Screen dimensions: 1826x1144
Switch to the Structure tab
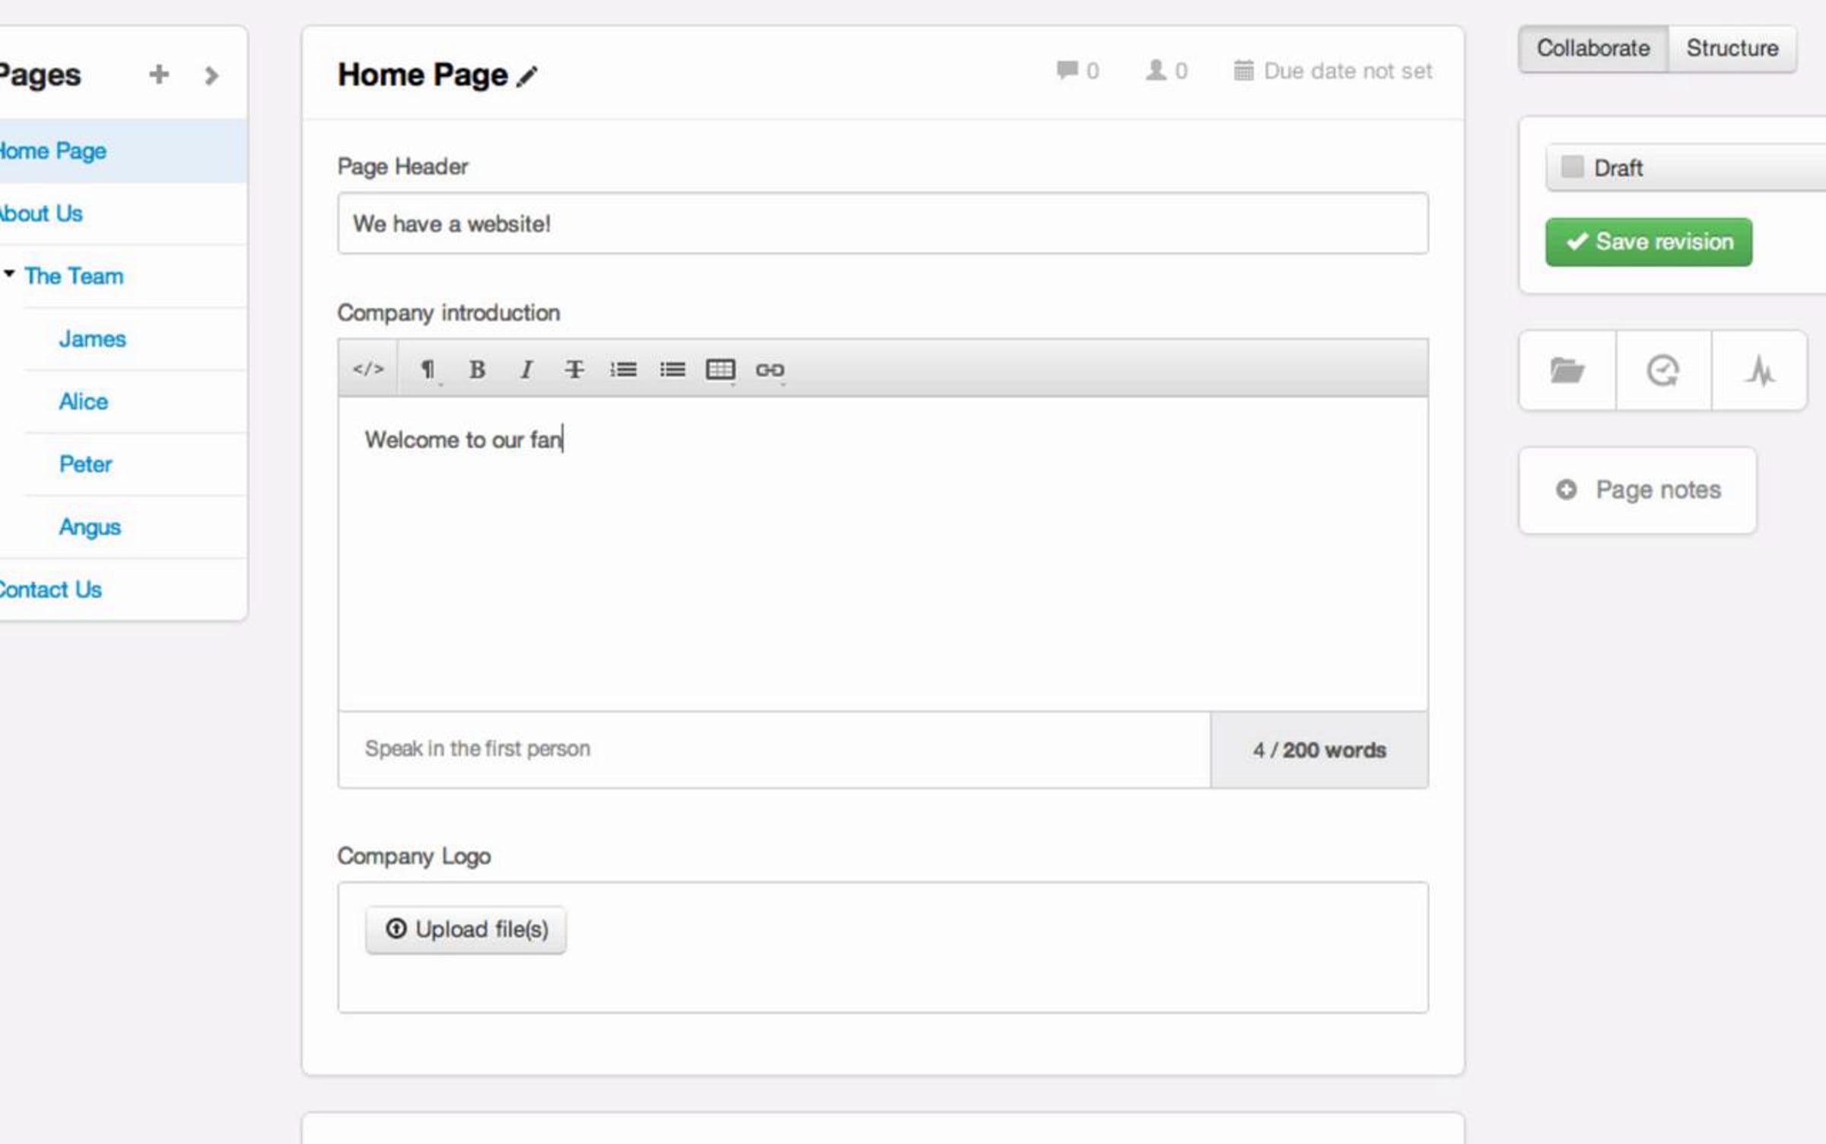pos(1732,49)
